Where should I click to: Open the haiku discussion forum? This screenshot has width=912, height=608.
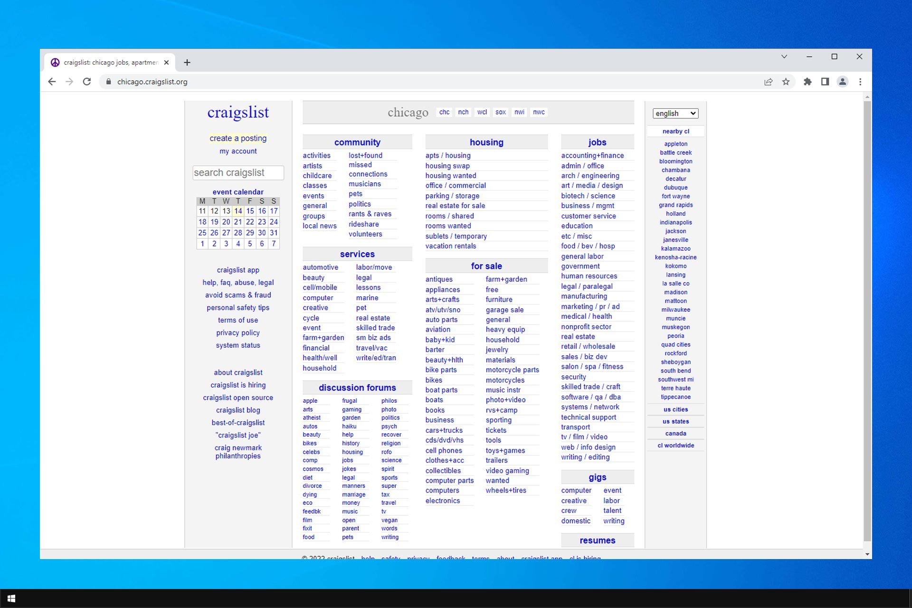349,427
